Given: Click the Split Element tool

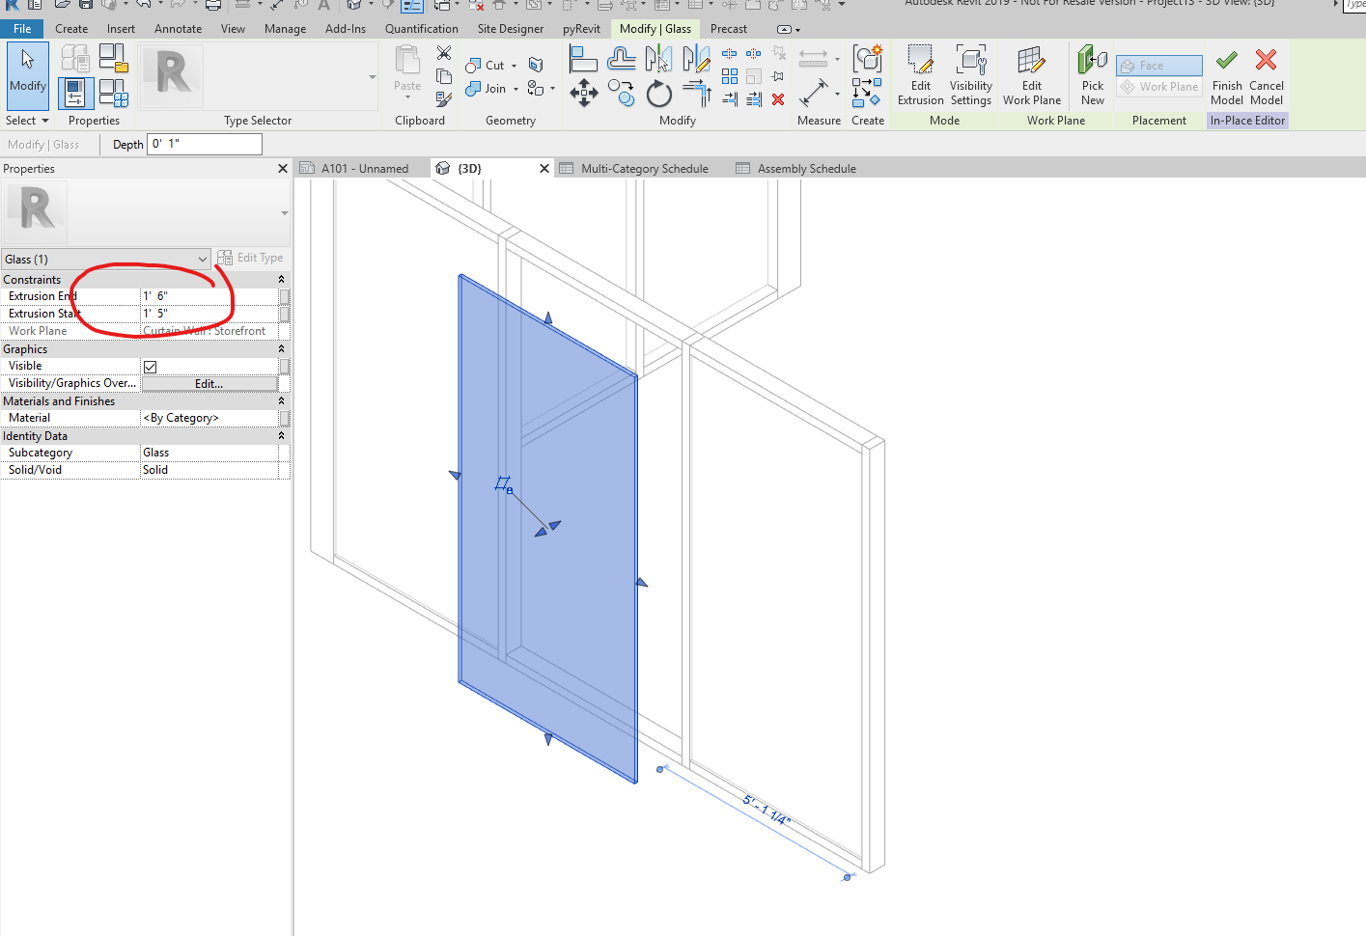Looking at the screenshot, I should point(730,54).
